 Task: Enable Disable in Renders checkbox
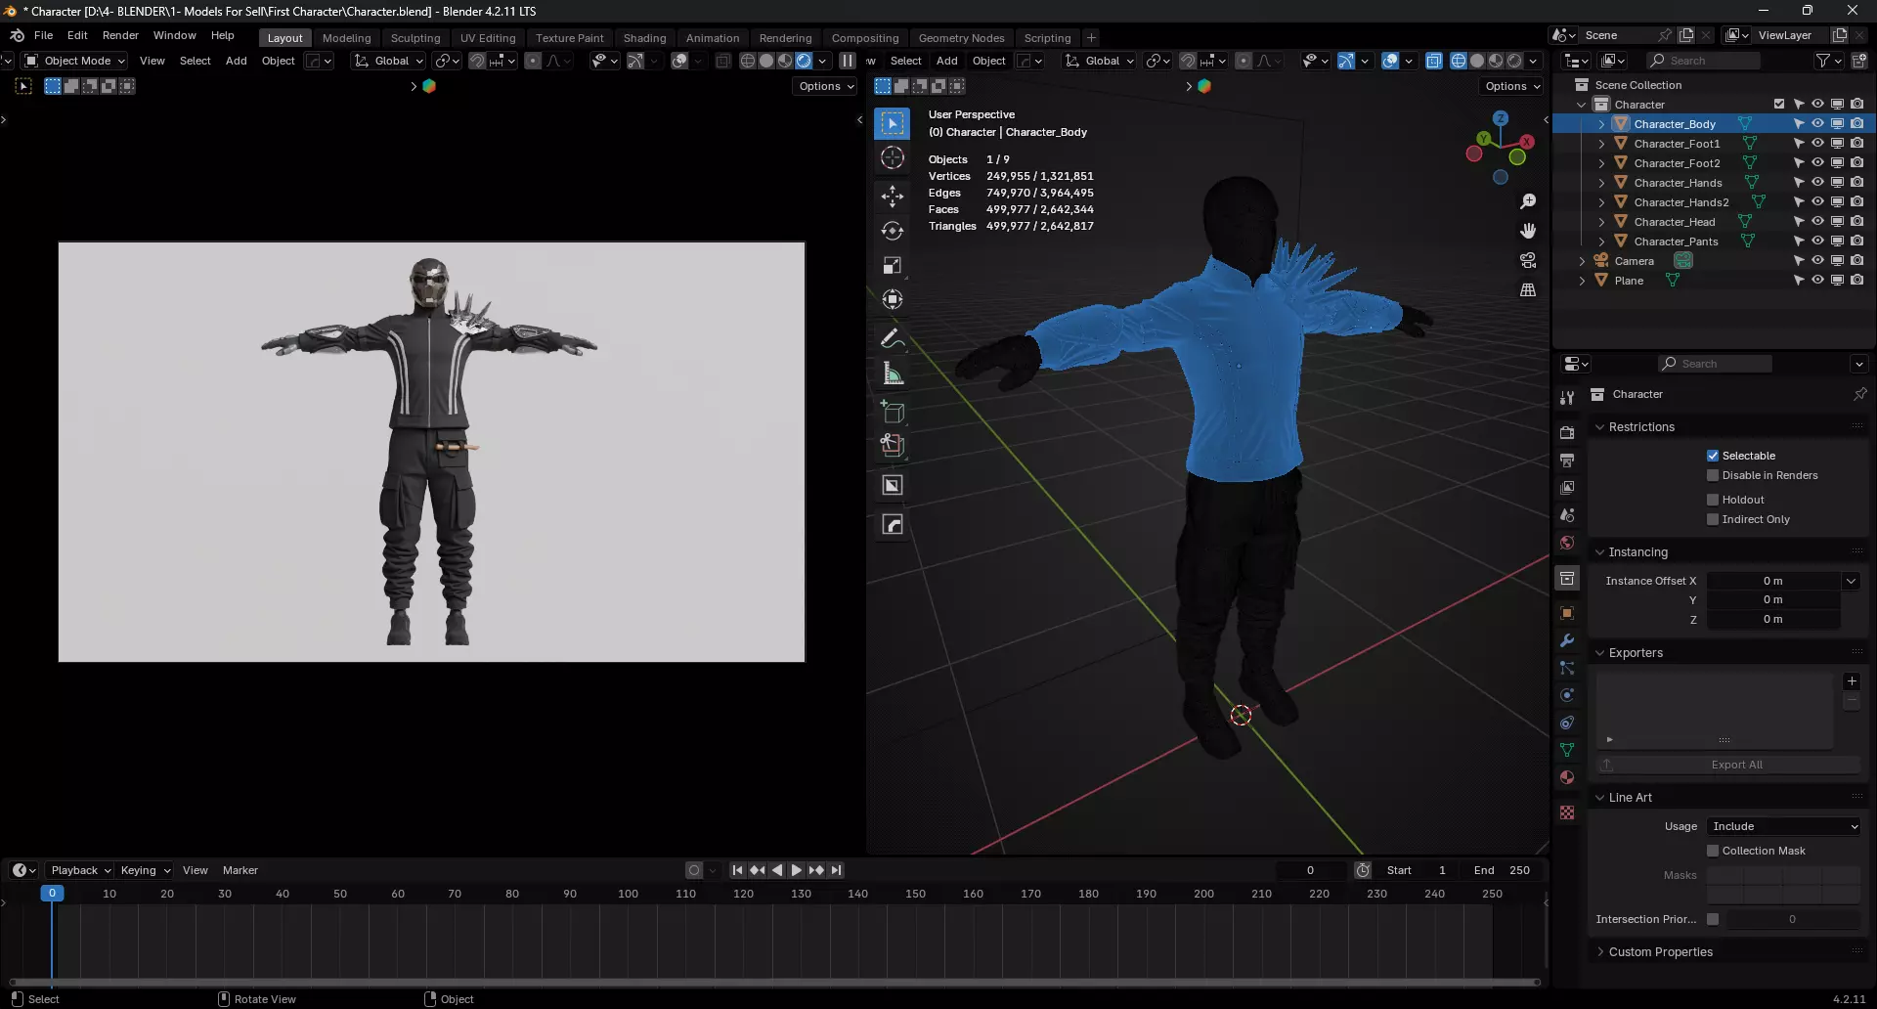[x=1713, y=475]
